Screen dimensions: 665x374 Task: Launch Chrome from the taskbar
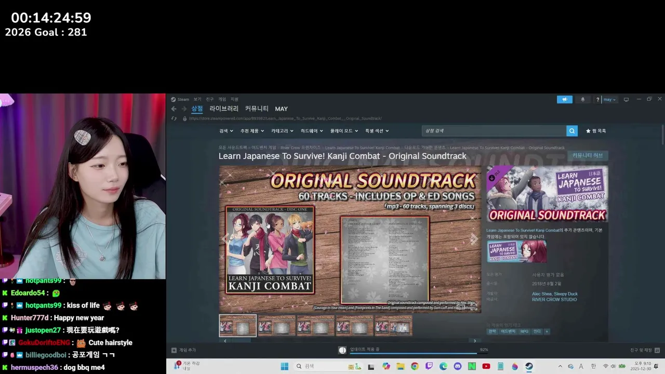pos(415,366)
